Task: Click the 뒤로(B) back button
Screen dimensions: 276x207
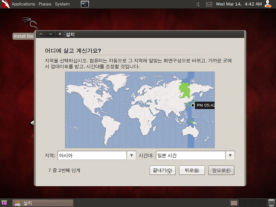Action: click(x=192, y=170)
